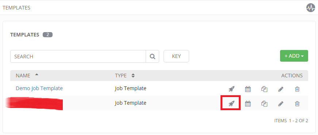Viewport: 318px width, 135px height.
Task: Click the TEMPLATES breadcrumb title at top
Action: (16, 8)
